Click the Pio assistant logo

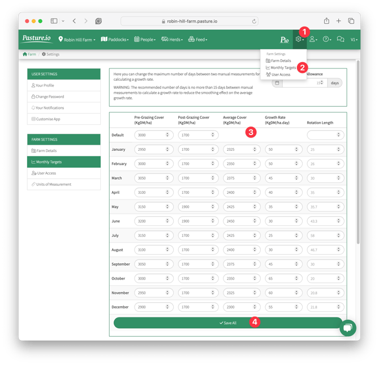click(284, 40)
